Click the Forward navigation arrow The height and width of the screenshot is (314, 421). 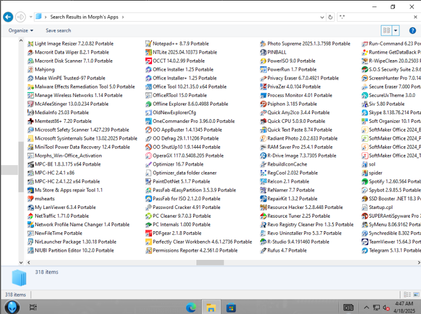pyautogui.click(x=21, y=17)
